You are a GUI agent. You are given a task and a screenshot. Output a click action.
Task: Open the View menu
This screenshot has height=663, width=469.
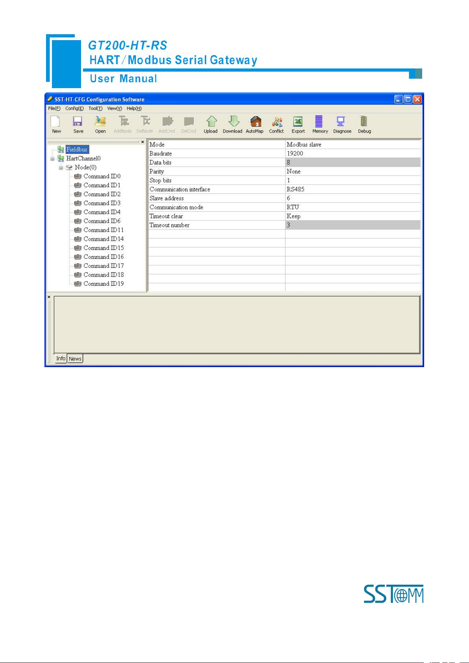[x=114, y=109]
